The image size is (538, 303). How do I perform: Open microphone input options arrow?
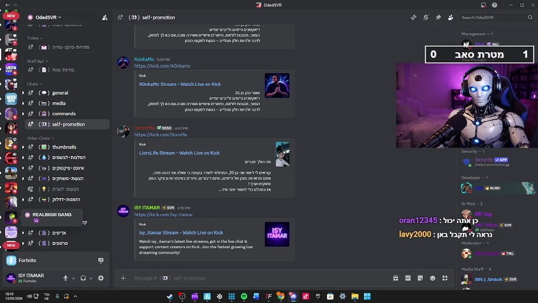pos(73,278)
